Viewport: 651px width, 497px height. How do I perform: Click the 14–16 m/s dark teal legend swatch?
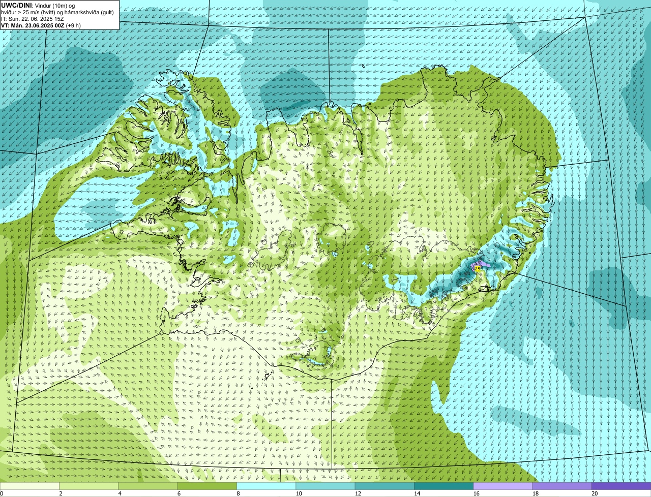[444, 486]
